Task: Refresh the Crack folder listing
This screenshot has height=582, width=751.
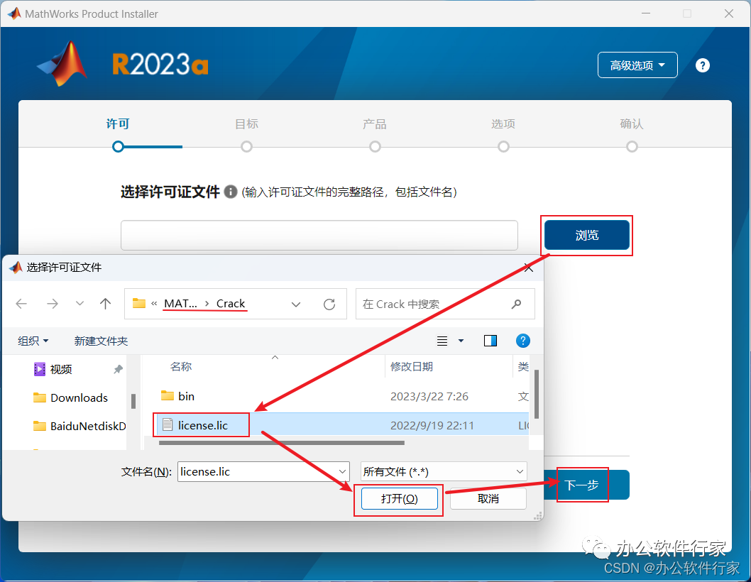Action: click(329, 304)
